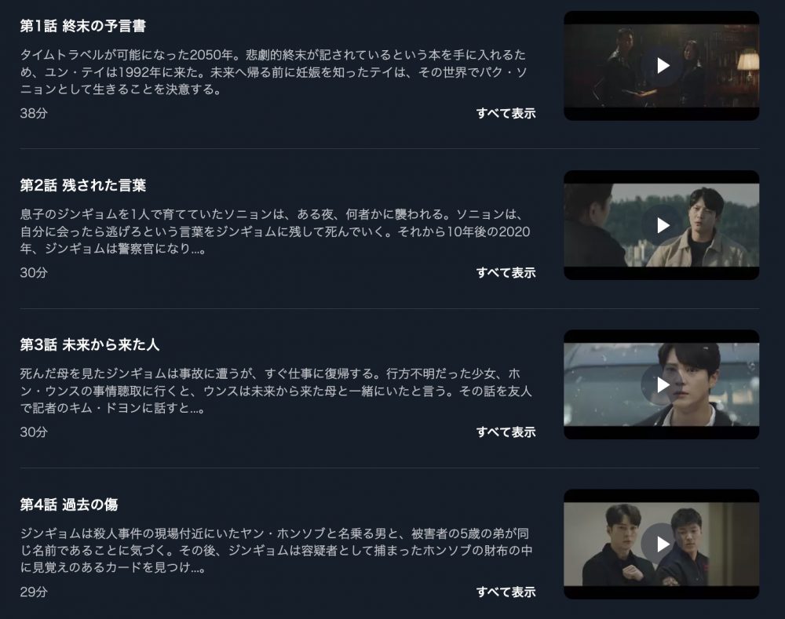Select episode 4 synopsis mentioning ヤン・ホンソブ
The width and height of the screenshot is (785, 619).
click(x=276, y=551)
